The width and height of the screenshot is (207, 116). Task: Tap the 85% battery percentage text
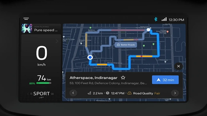point(32,83)
